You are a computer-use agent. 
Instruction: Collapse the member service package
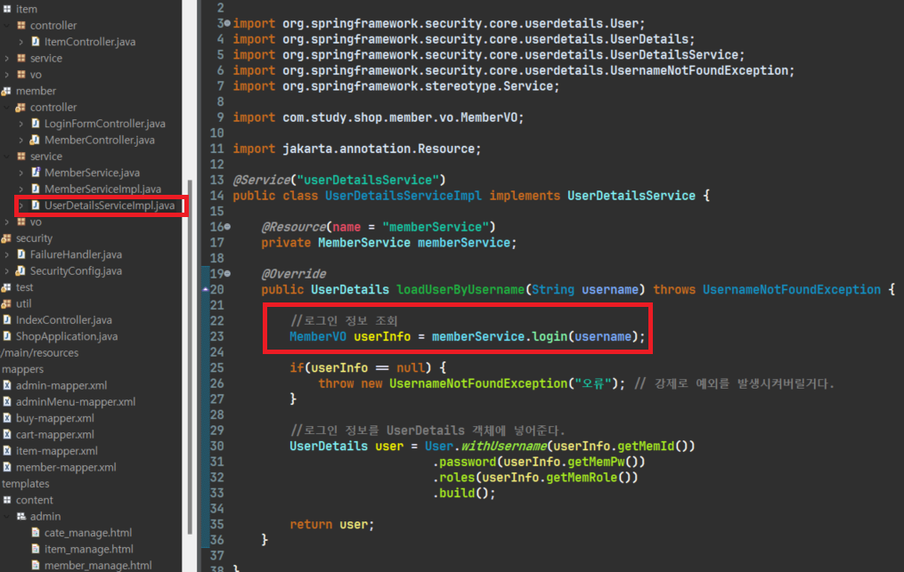[x=6, y=156]
